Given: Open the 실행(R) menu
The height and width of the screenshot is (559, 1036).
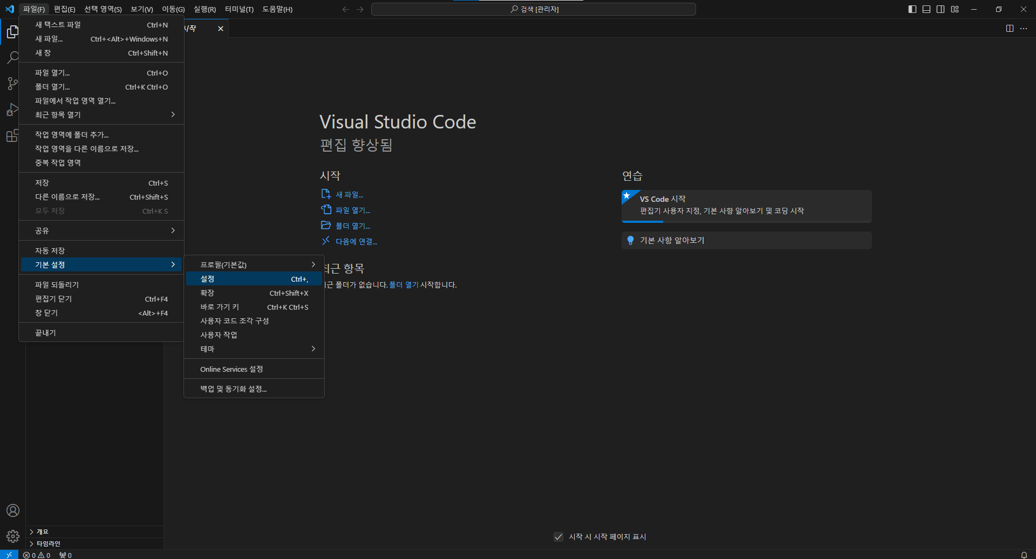Looking at the screenshot, I should pyautogui.click(x=205, y=9).
